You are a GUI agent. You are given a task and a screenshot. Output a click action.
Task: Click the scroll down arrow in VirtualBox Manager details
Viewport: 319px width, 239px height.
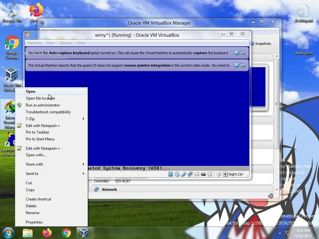tap(277, 190)
